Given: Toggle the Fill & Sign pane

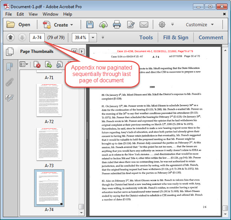Looking at the screenshot, I should click(x=176, y=37).
